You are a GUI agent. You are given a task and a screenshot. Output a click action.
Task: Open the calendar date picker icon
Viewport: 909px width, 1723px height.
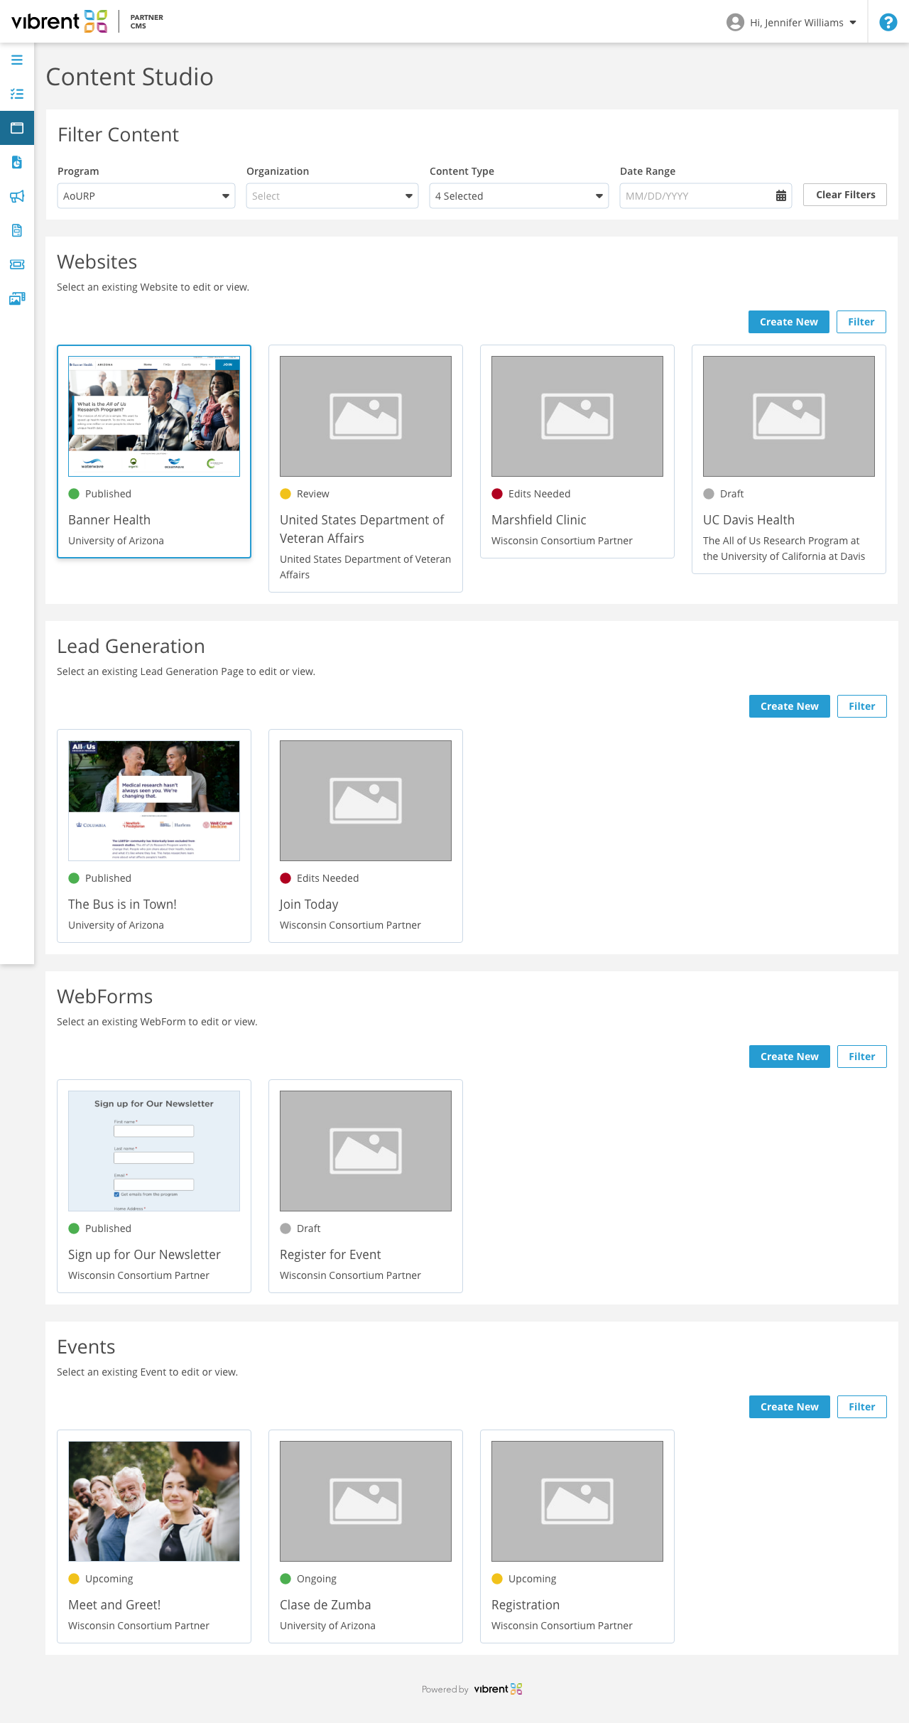point(780,195)
